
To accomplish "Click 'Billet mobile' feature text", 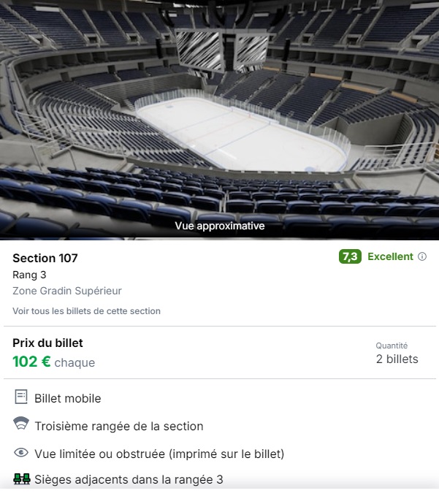I will (68, 399).
